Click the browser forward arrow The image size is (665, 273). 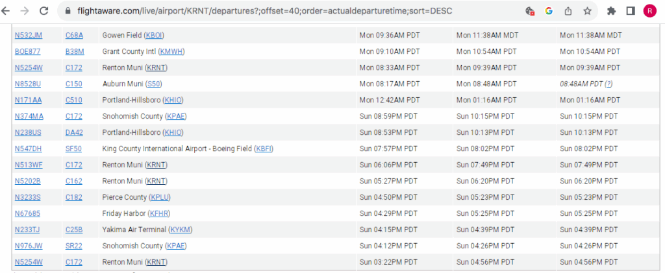25,11
